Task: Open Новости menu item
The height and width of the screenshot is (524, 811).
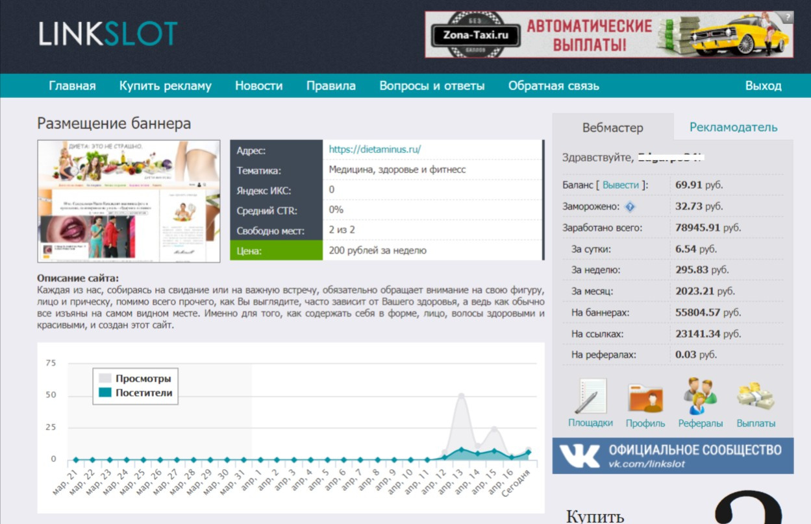Action: pyautogui.click(x=258, y=86)
